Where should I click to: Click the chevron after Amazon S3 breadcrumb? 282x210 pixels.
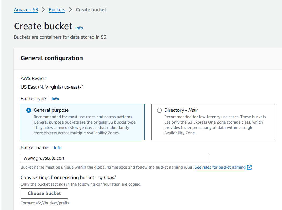pos(43,10)
